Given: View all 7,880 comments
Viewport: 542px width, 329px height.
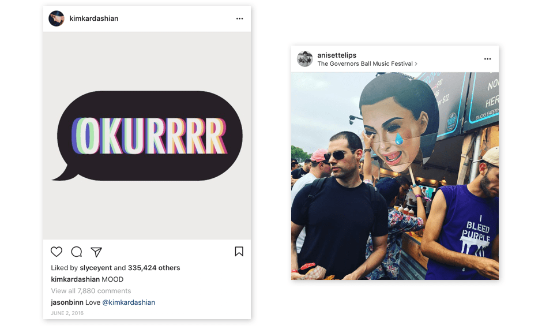Looking at the screenshot, I should pyautogui.click(x=91, y=291).
